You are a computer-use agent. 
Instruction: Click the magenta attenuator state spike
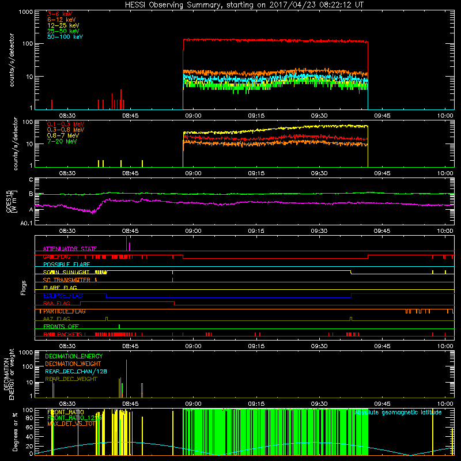click(x=127, y=243)
